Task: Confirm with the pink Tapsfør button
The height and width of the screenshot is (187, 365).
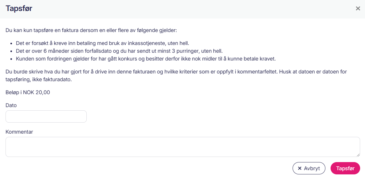Action: [x=345, y=168]
